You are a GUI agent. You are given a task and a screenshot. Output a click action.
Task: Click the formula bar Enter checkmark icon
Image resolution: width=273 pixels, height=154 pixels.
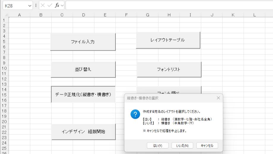50,6
